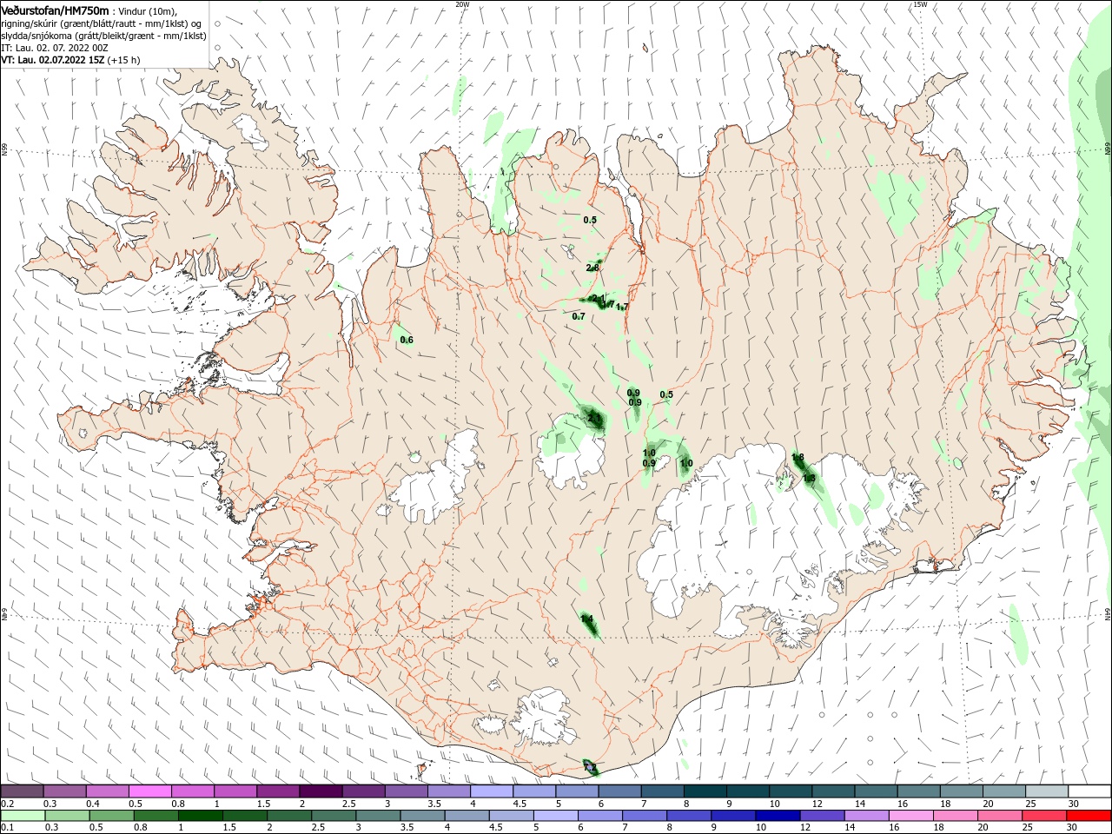Viewport: 1112px width, 834px height.
Task: Select the 'IT: Lau. 02. 07. 2022 00Z' line
Action: pos(54,48)
